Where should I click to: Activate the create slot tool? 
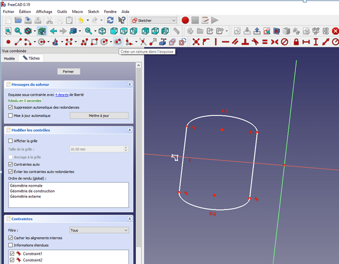118,42
